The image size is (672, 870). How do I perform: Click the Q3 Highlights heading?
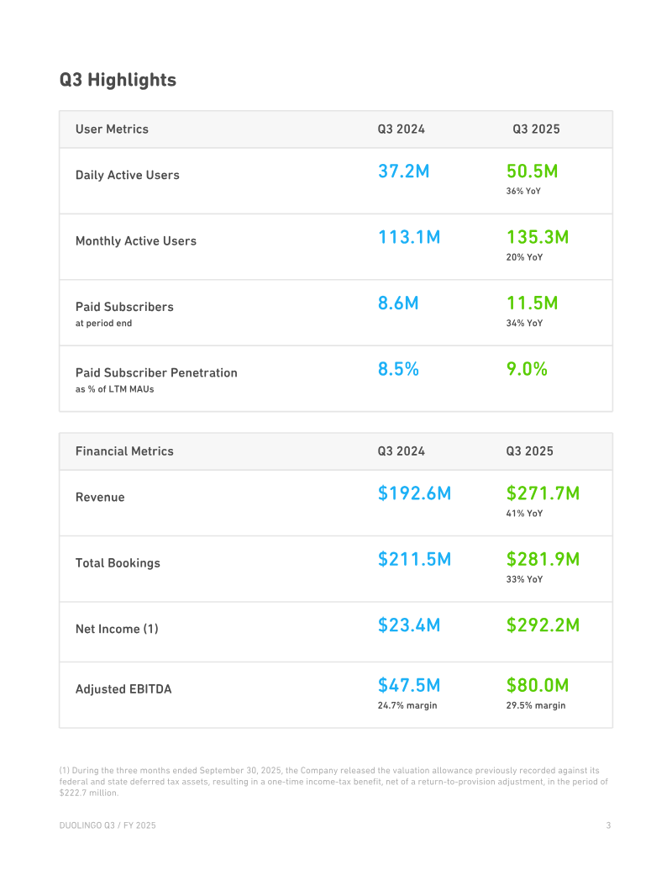[x=118, y=80]
